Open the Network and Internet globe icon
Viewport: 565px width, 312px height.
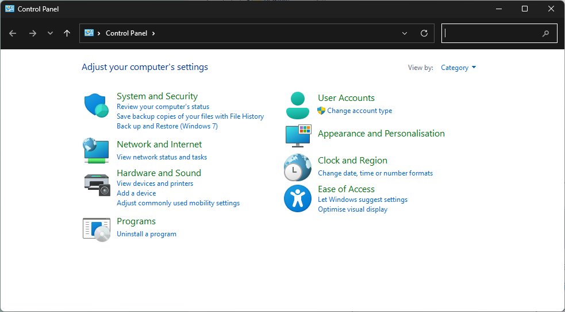[x=96, y=151]
